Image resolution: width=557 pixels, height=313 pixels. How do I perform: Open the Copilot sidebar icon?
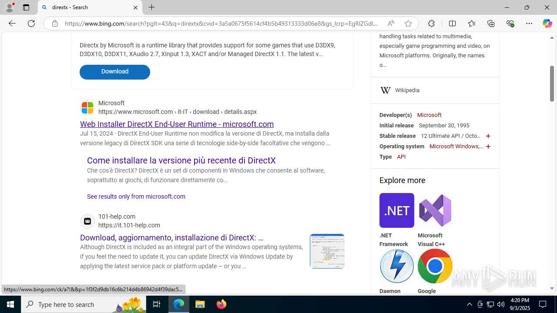547,23
